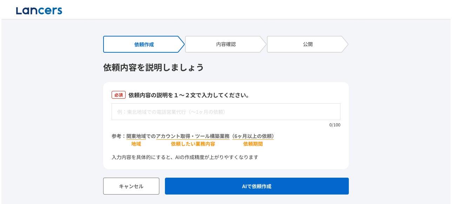Click the 依頼内容の説明 text input field
The width and height of the screenshot is (452, 204).
pyautogui.click(x=226, y=112)
